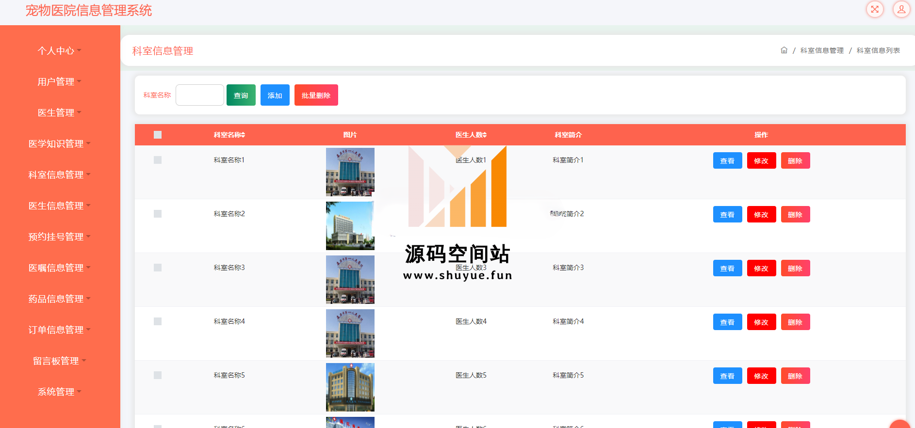Sort by 科室名称 column arrows
This screenshot has height=428, width=915.
pos(243,135)
